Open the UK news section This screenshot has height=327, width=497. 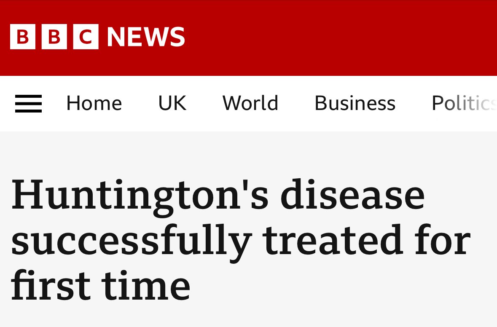(172, 103)
